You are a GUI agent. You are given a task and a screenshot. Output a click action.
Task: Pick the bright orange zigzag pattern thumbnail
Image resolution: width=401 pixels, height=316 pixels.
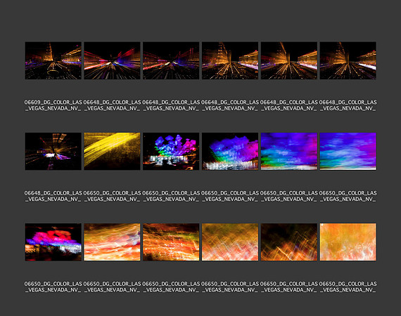click(230, 242)
